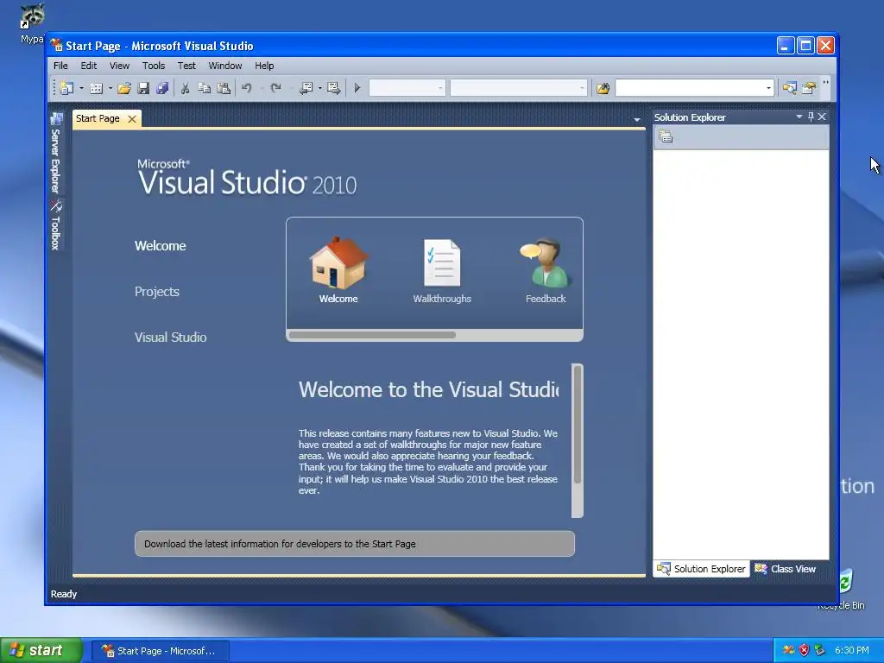Click the Properties Window toolbar icon

809,89
